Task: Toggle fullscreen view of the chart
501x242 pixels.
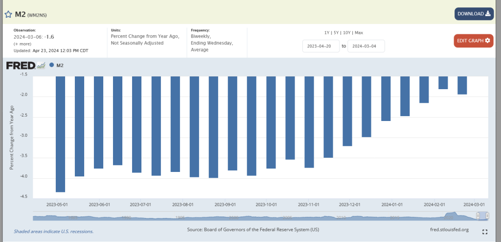Action: [x=485, y=232]
